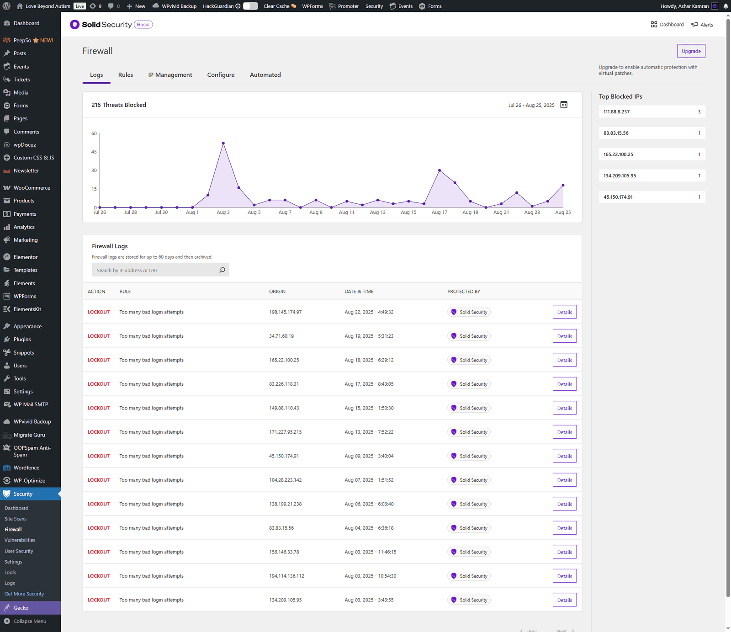This screenshot has height=632, width=731.
Task: Click the ORIGIN column header
Action: point(277,292)
